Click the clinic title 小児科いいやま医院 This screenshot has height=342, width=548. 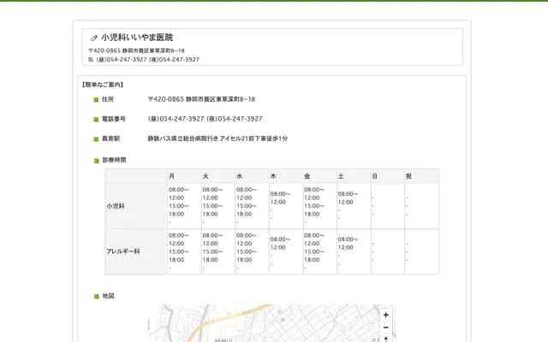pos(137,38)
